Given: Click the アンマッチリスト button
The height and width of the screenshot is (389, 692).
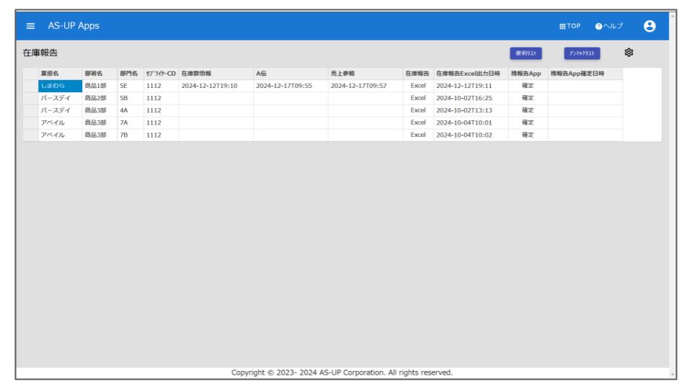Looking at the screenshot, I should coord(582,53).
